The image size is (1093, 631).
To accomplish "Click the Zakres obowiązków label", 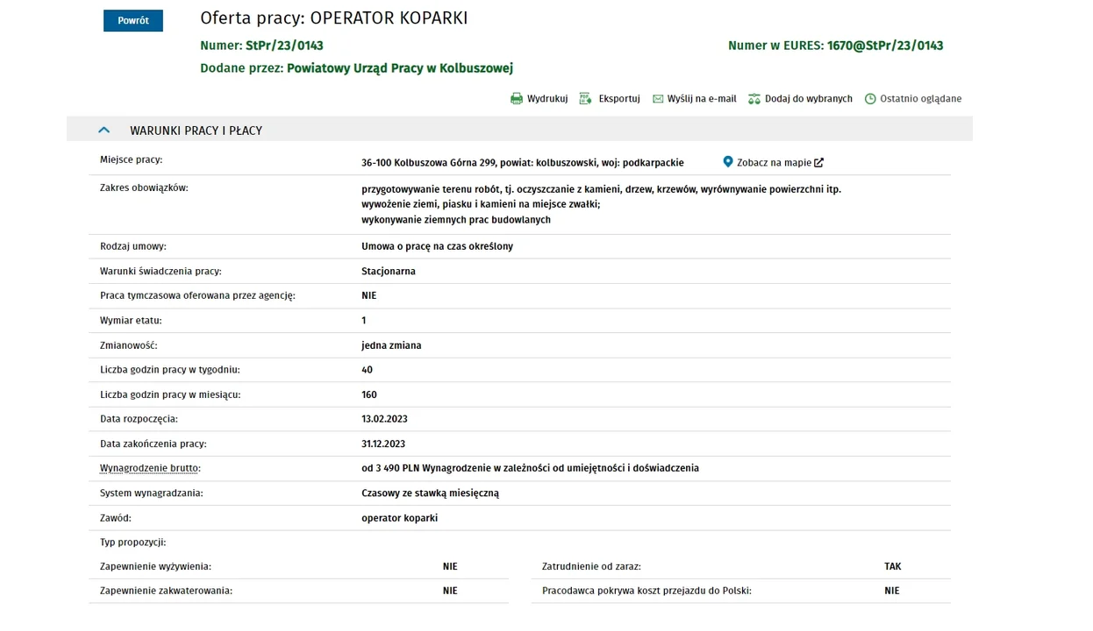I will click(144, 188).
